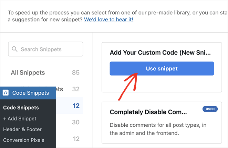
Task: Go to Conversion Pixels in the sidebar
Action: pyautogui.click(x=24, y=140)
